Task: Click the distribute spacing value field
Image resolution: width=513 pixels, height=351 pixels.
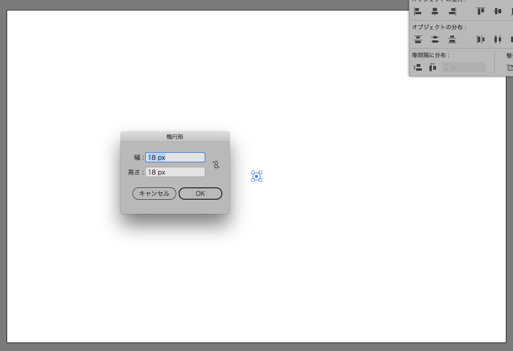Action: tap(467, 67)
